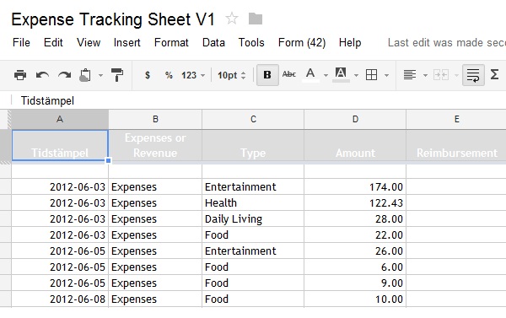The width and height of the screenshot is (506, 318).
Task: Select the Health cell in Type column
Action: coord(253,202)
